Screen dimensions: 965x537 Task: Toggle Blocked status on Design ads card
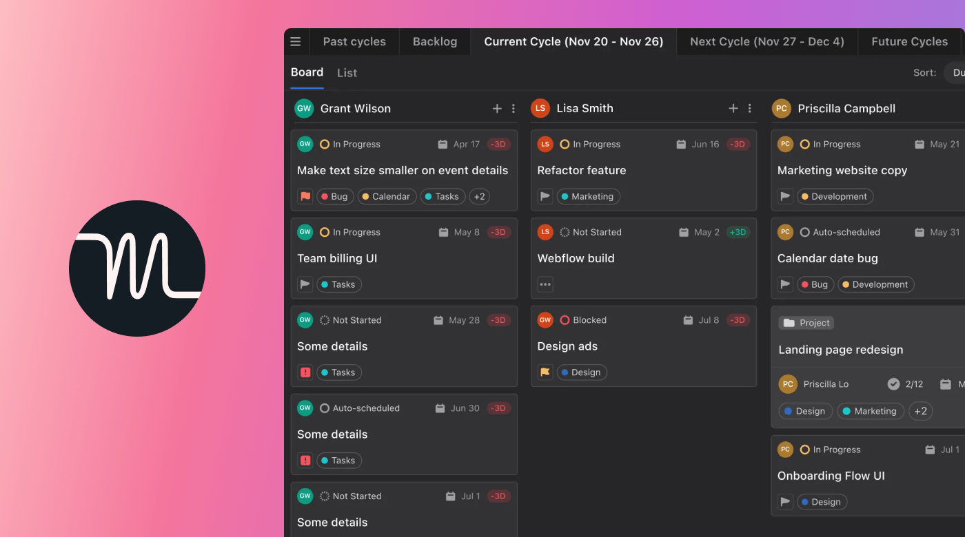(x=565, y=320)
